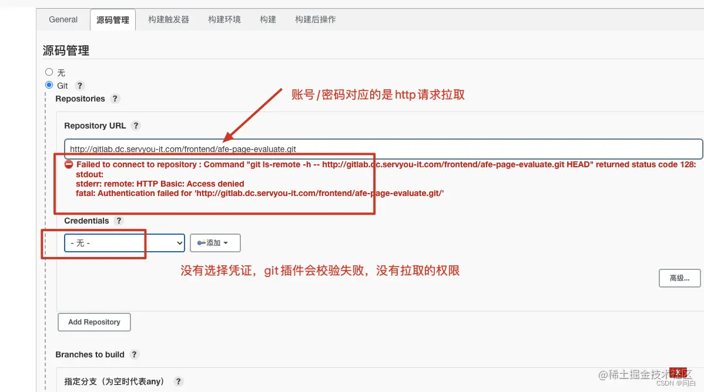Open help icon beside Branches to build
The width and height of the screenshot is (704, 392).
(134, 354)
